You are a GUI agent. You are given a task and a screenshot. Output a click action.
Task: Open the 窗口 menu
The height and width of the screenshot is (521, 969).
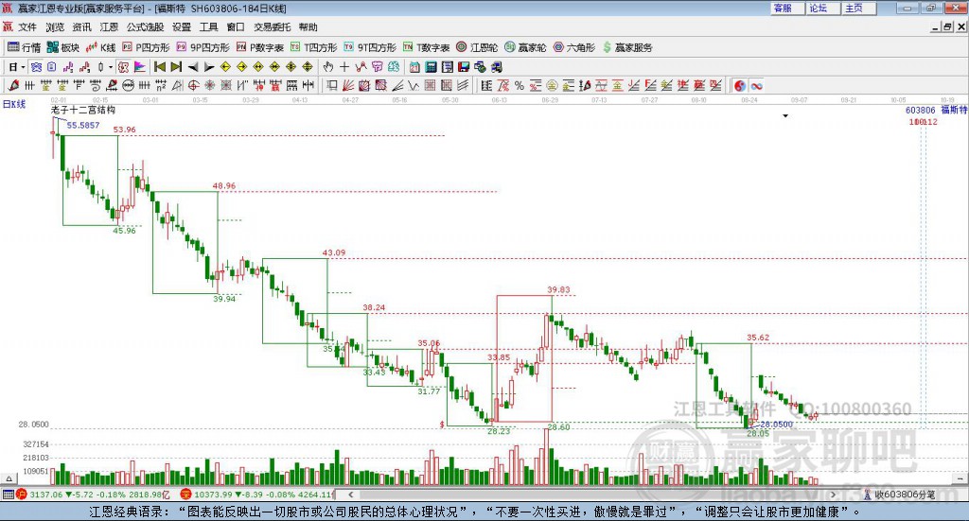click(x=236, y=27)
